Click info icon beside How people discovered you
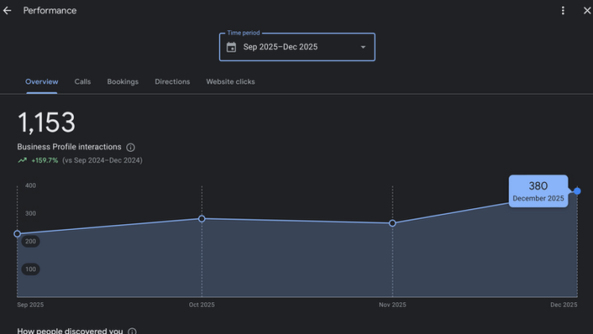593x334 pixels. click(x=132, y=331)
